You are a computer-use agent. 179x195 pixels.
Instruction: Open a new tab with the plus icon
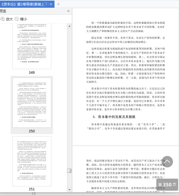58,4
